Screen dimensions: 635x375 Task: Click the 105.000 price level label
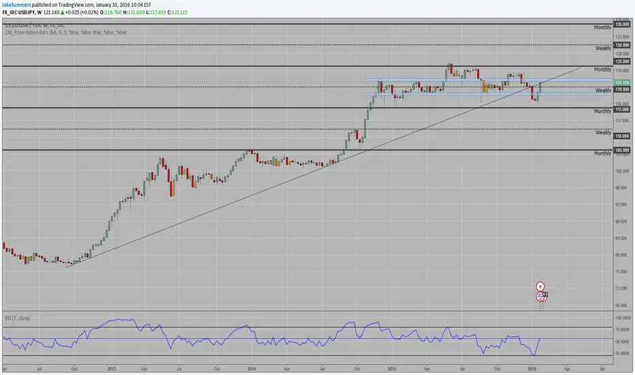click(x=622, y=150)
